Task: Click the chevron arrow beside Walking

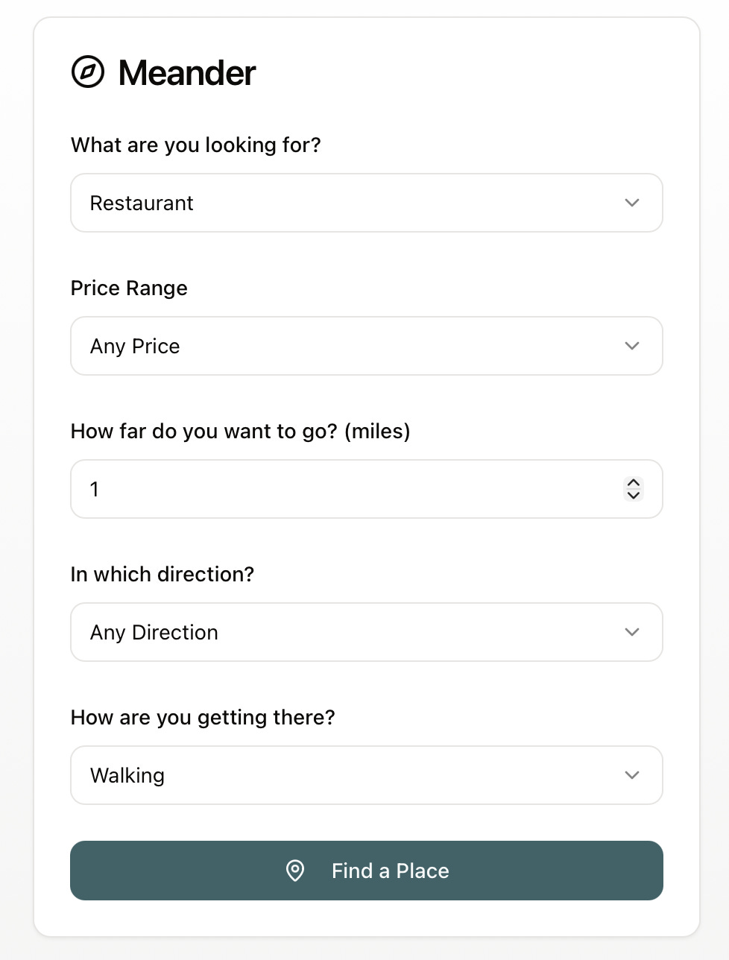Action: tap(632, 775)
